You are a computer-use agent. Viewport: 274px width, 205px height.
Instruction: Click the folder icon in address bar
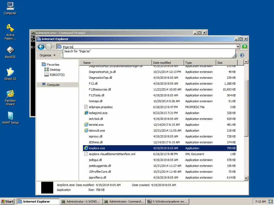pos(59,47)
